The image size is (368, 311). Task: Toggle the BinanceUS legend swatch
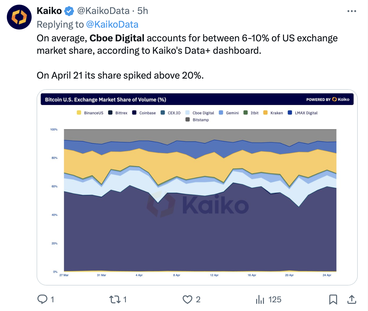pyautogui.click(x=79, y=113)
